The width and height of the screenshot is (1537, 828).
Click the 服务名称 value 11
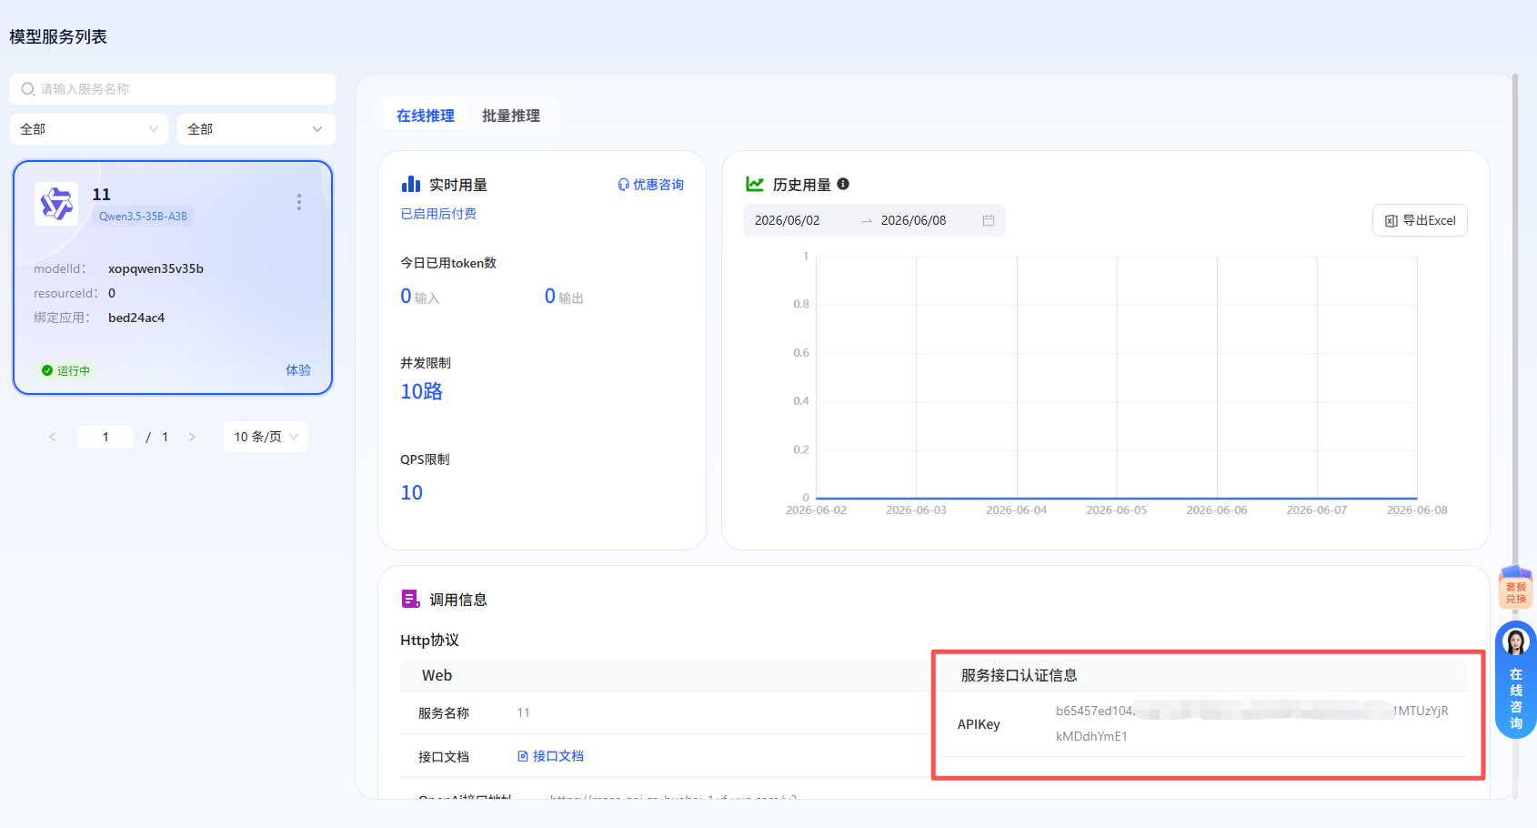523,712
